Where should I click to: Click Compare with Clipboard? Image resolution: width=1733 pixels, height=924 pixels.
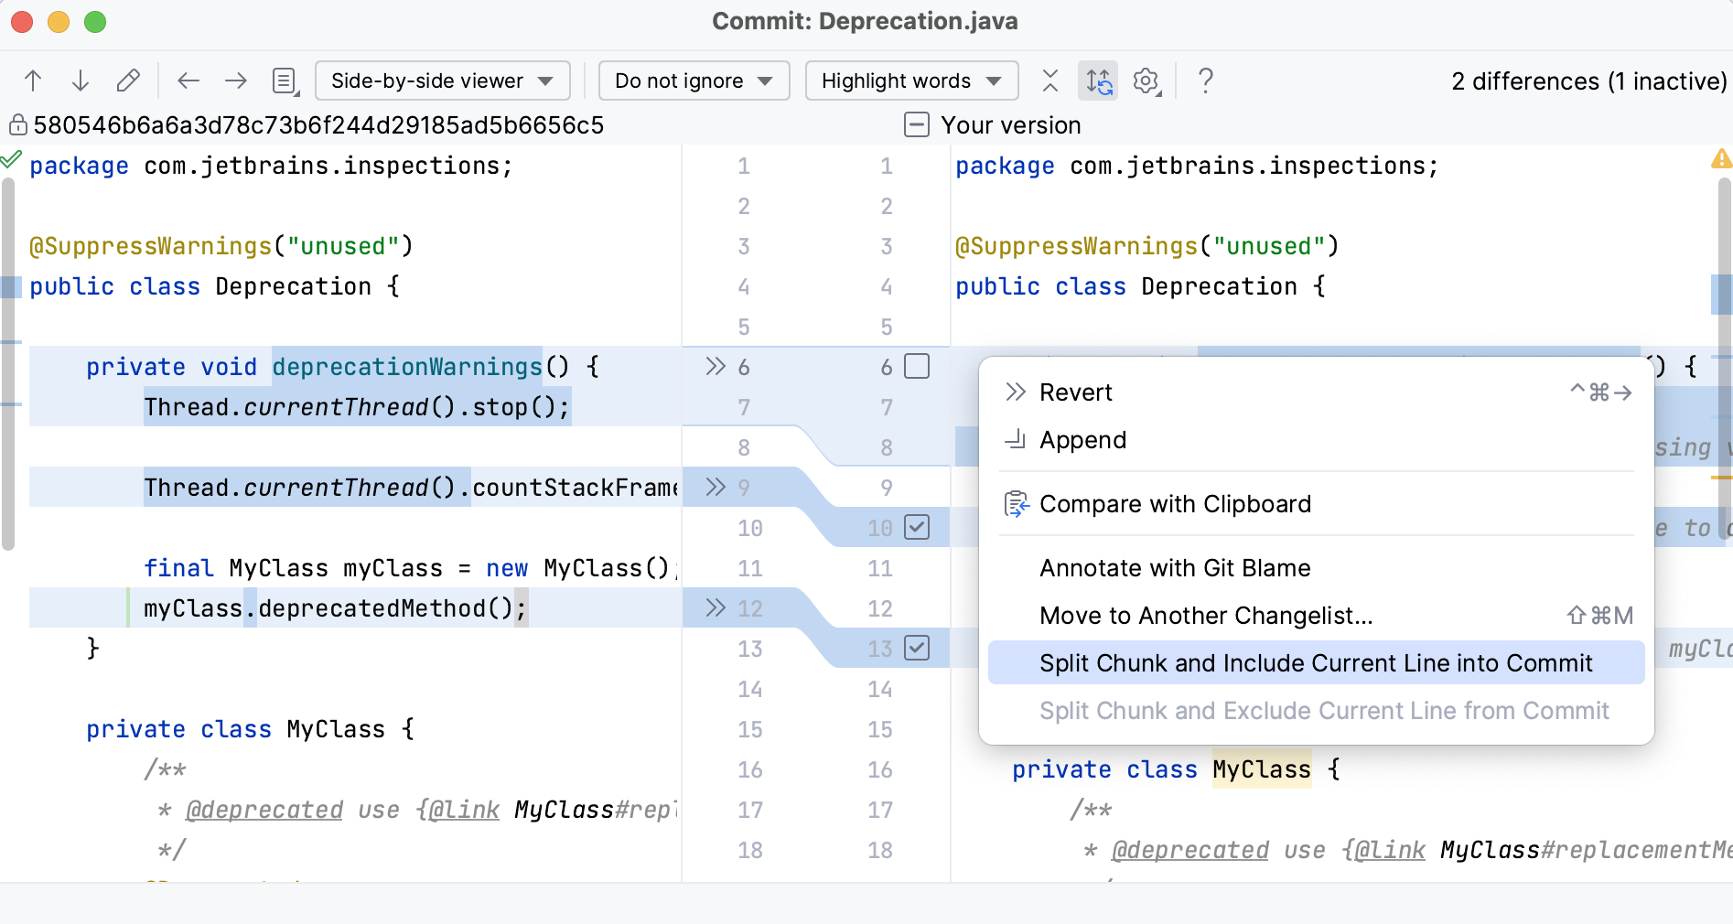click(1176, 504)
